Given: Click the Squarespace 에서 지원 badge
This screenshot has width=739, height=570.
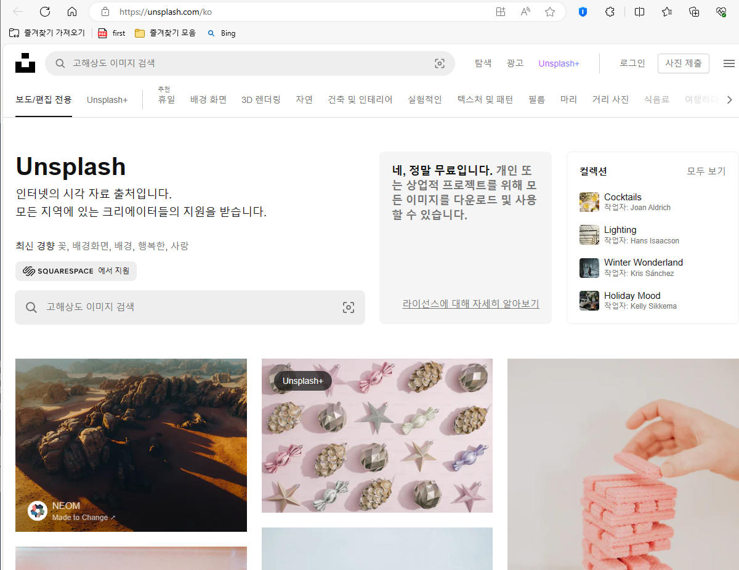Looking at the screenshot, I should point(76,271).
